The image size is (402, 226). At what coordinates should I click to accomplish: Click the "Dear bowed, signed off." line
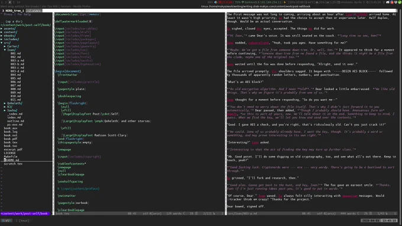coord(245,207)
